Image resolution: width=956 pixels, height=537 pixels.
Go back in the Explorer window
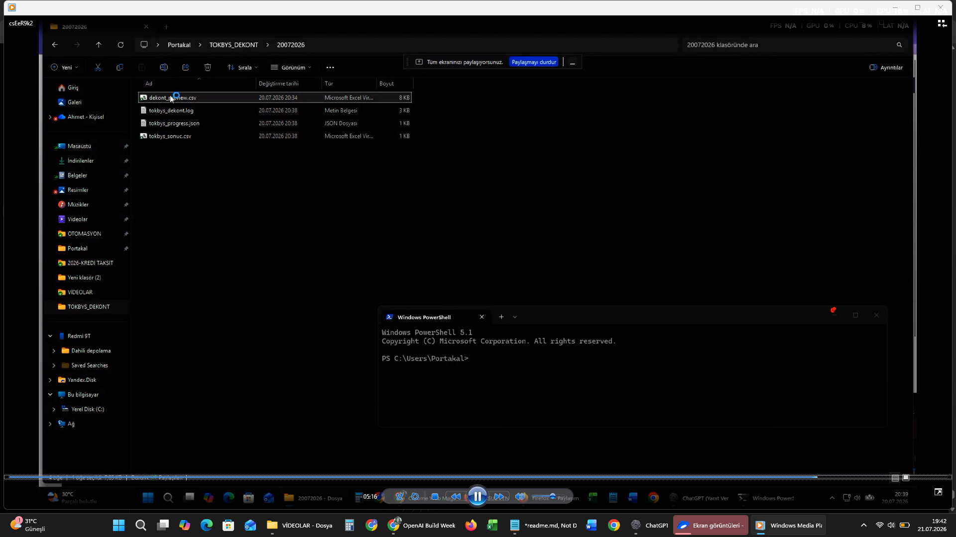point(55,45)
